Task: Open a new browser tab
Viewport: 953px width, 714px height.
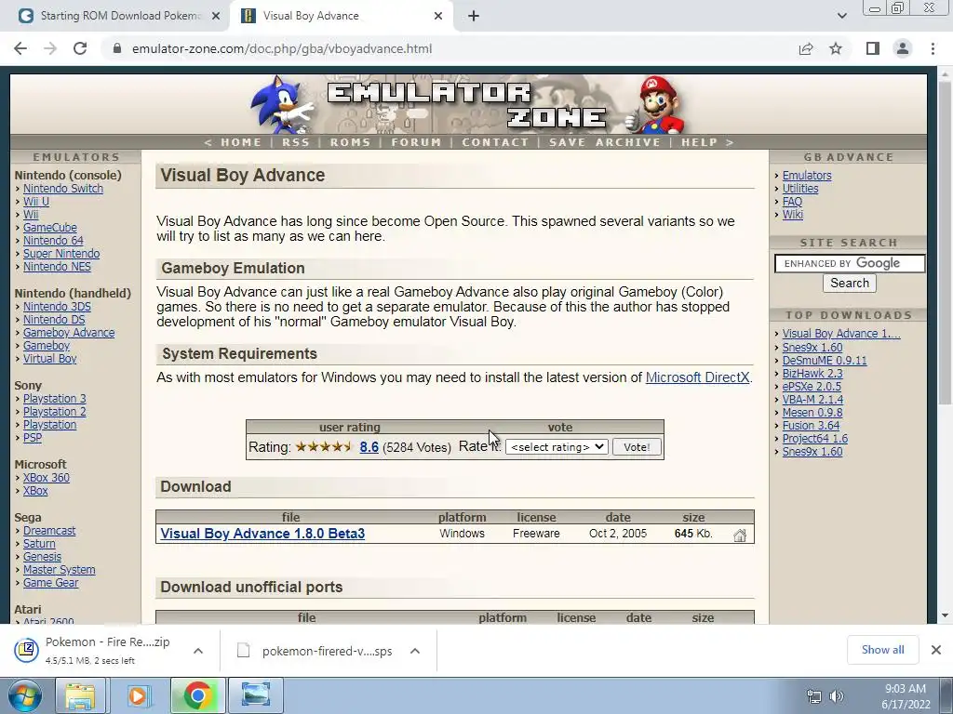Action: point(474,16)
